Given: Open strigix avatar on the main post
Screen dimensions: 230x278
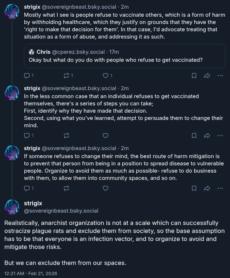Looking at the screenshot, I should [12, 207].
